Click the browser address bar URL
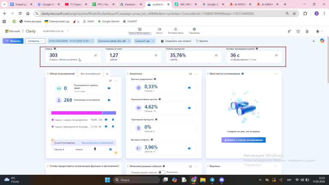The height and width of the screenshot is (185, 329). pyautogui.click(x=148, y=14)
